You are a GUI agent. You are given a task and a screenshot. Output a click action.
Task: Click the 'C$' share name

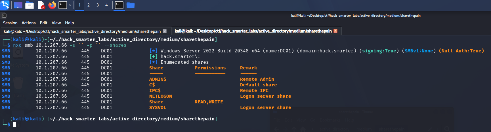pyautogui.click(x=152, y=85)
